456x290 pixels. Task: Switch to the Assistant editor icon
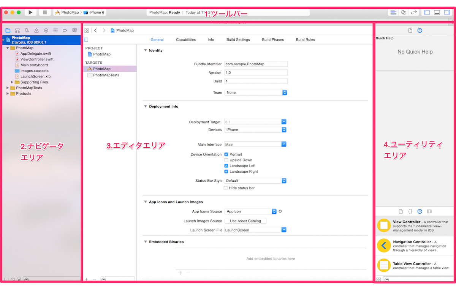coord(403,12)
